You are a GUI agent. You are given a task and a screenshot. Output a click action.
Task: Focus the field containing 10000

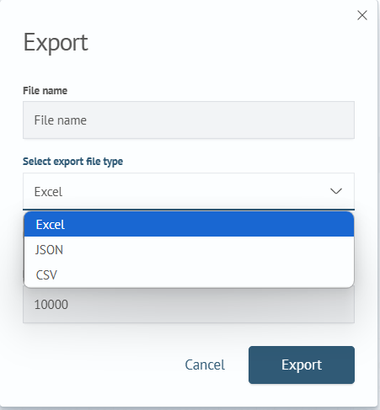click(x=189, y=305)
